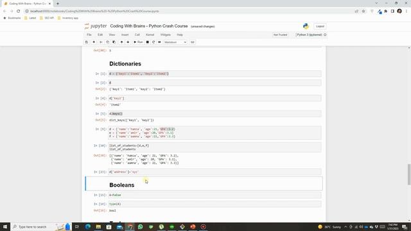Close the Coding With Brains tab

pos(49,4)
